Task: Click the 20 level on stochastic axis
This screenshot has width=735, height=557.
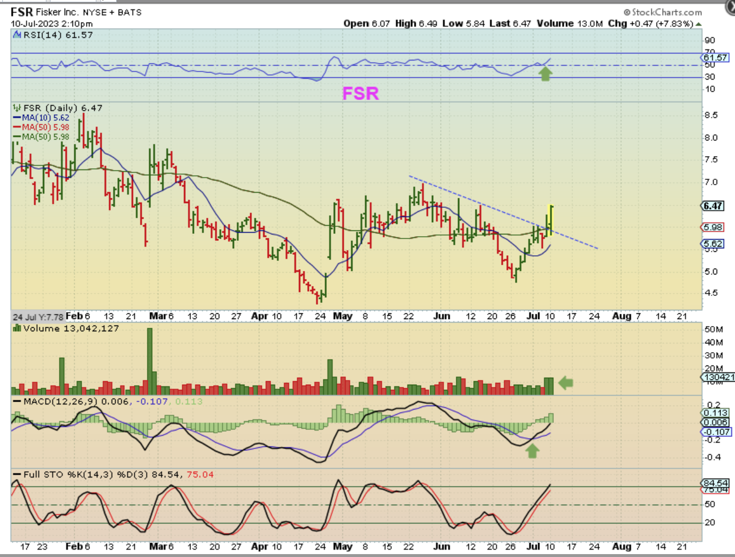Action: click(x=709, y=523)
